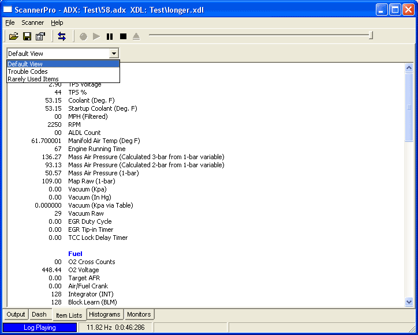This screenshot has width=418, height=335.
Task: Open the Help menu
Action: tap(57, 22)
